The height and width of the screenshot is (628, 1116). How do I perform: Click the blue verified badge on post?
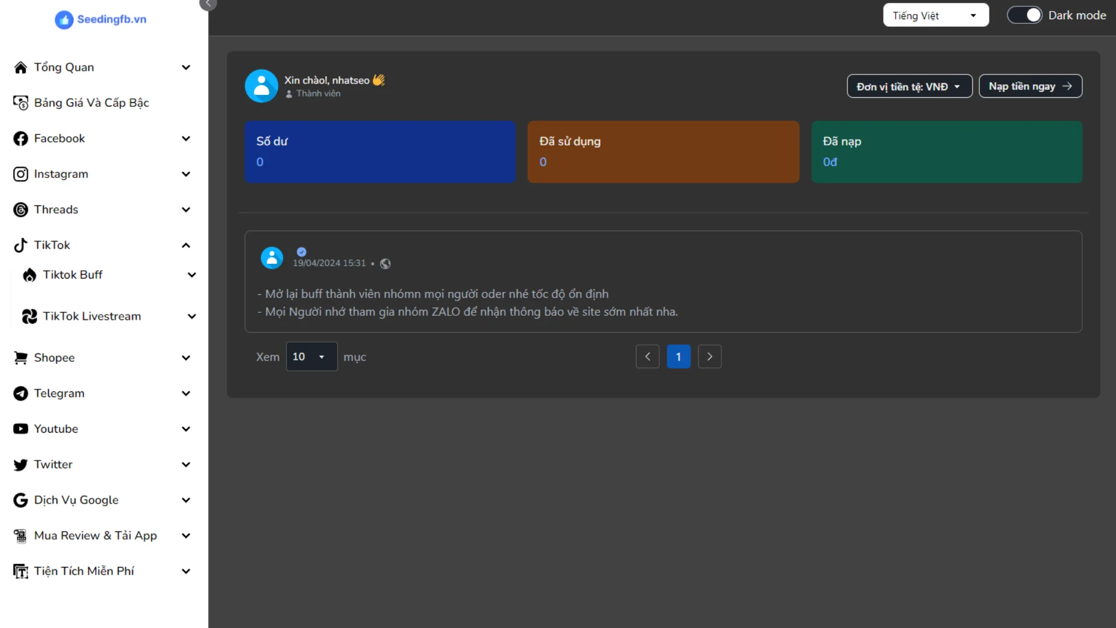click(301, 252)
